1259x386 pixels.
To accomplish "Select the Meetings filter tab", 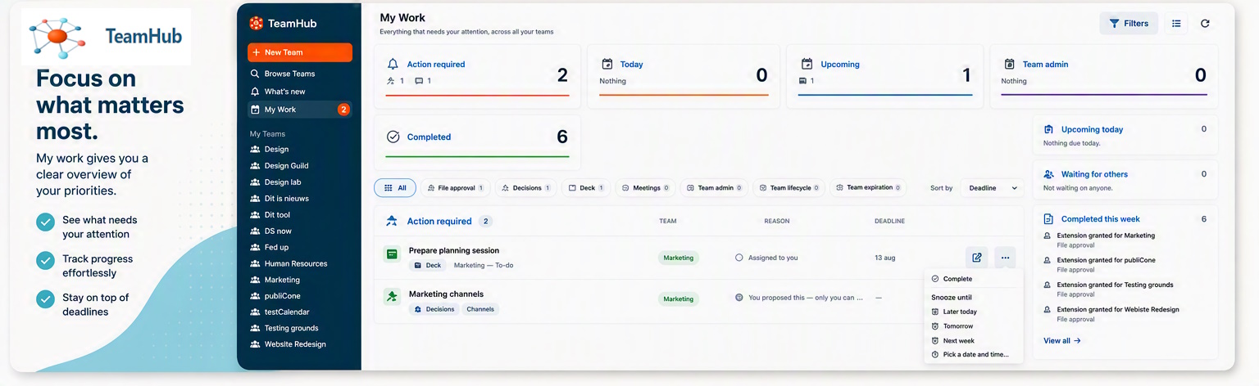I will pyautogui.click(x=646, y=188).
